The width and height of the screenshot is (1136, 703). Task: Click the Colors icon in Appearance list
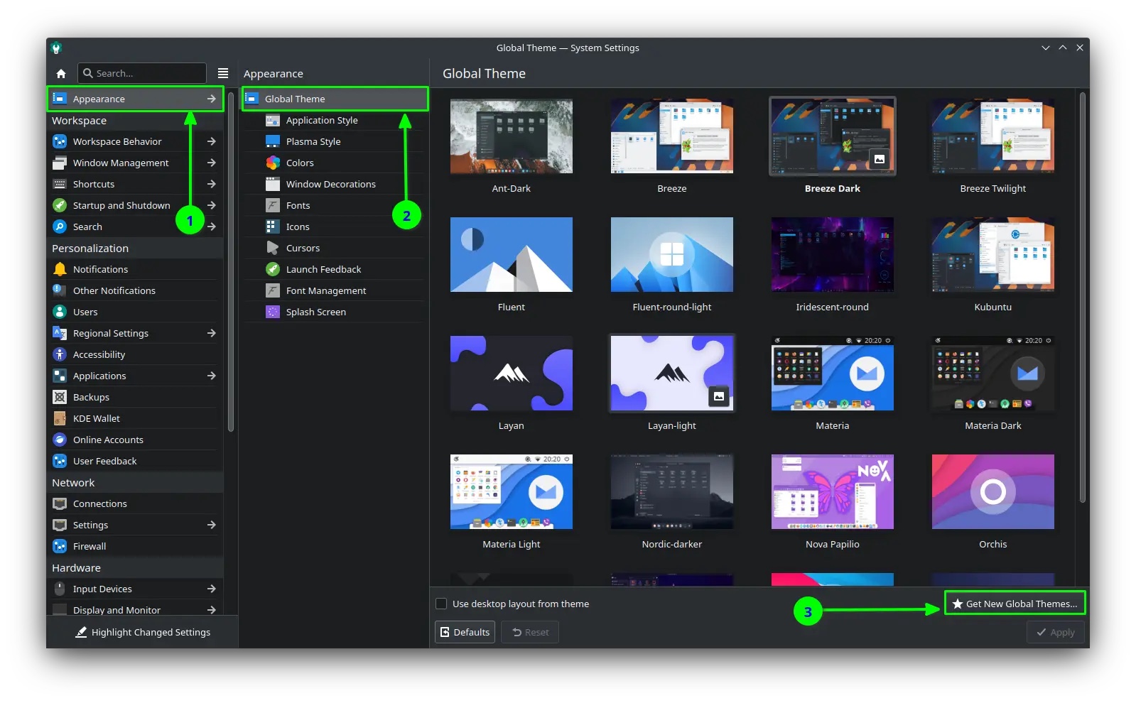pyautogui.click(x=273, y=163)
